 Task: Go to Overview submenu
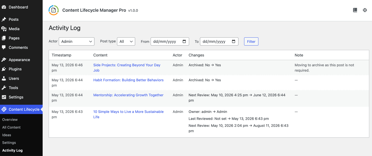[10, 120]
